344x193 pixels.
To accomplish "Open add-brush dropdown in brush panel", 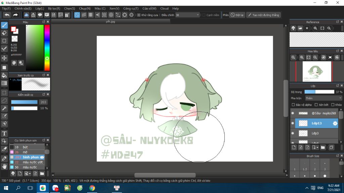I will [x=30, y=174].
